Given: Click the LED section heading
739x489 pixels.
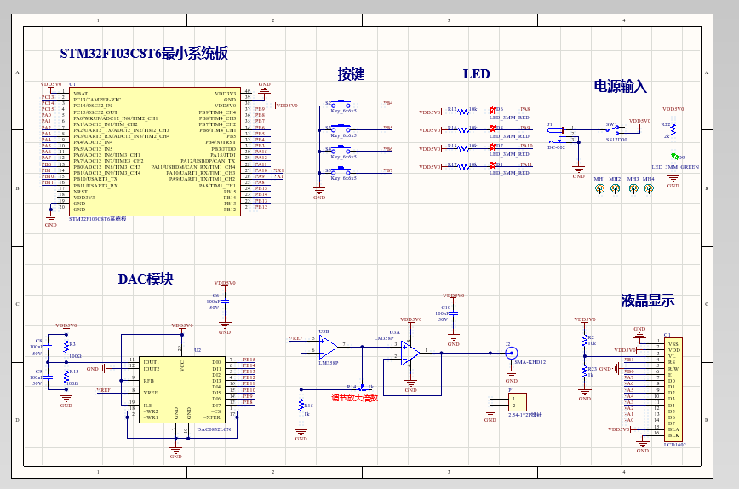Looking at the screenshot, I should [x=477, y=73].
